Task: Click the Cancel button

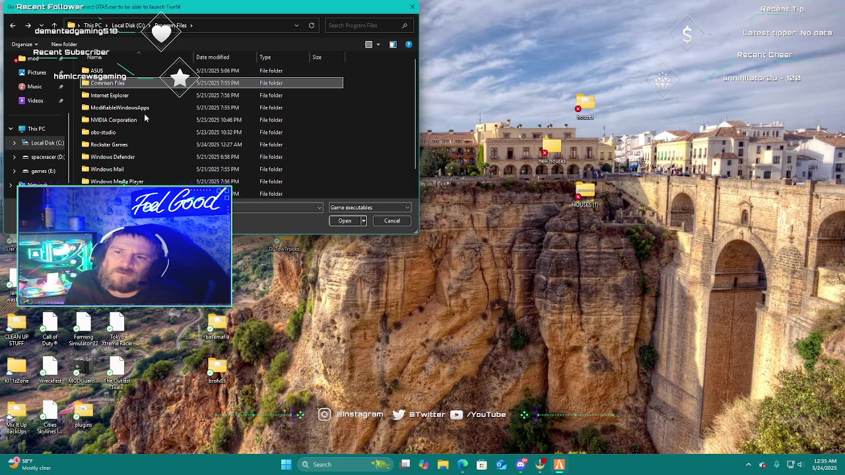Action: pos(392,221)
